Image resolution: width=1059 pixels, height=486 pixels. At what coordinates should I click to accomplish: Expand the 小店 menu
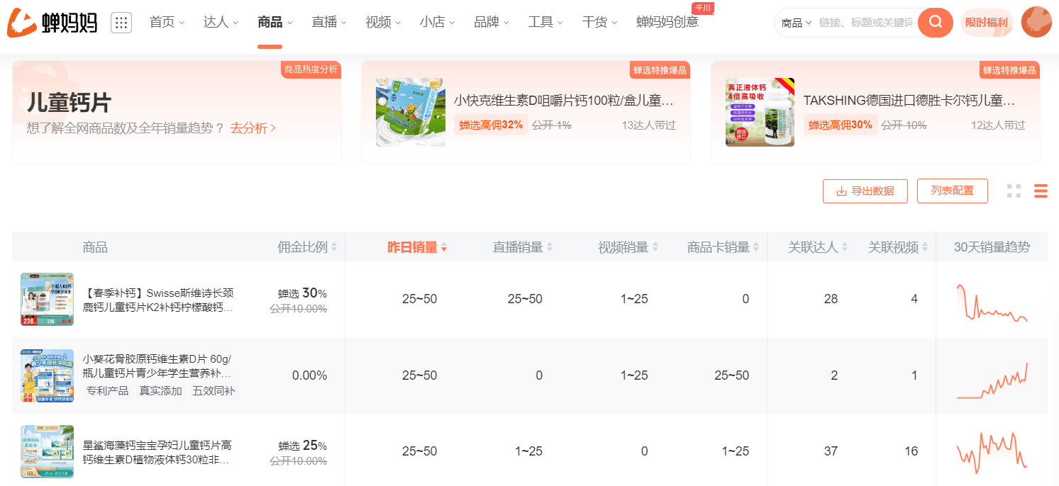437,22
